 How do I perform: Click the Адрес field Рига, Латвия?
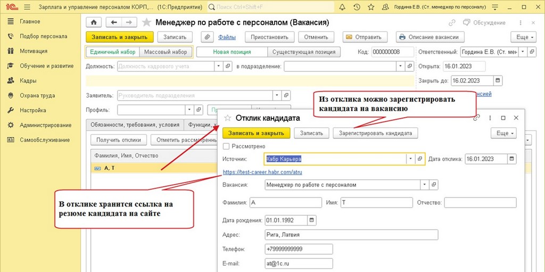[351, 235]
